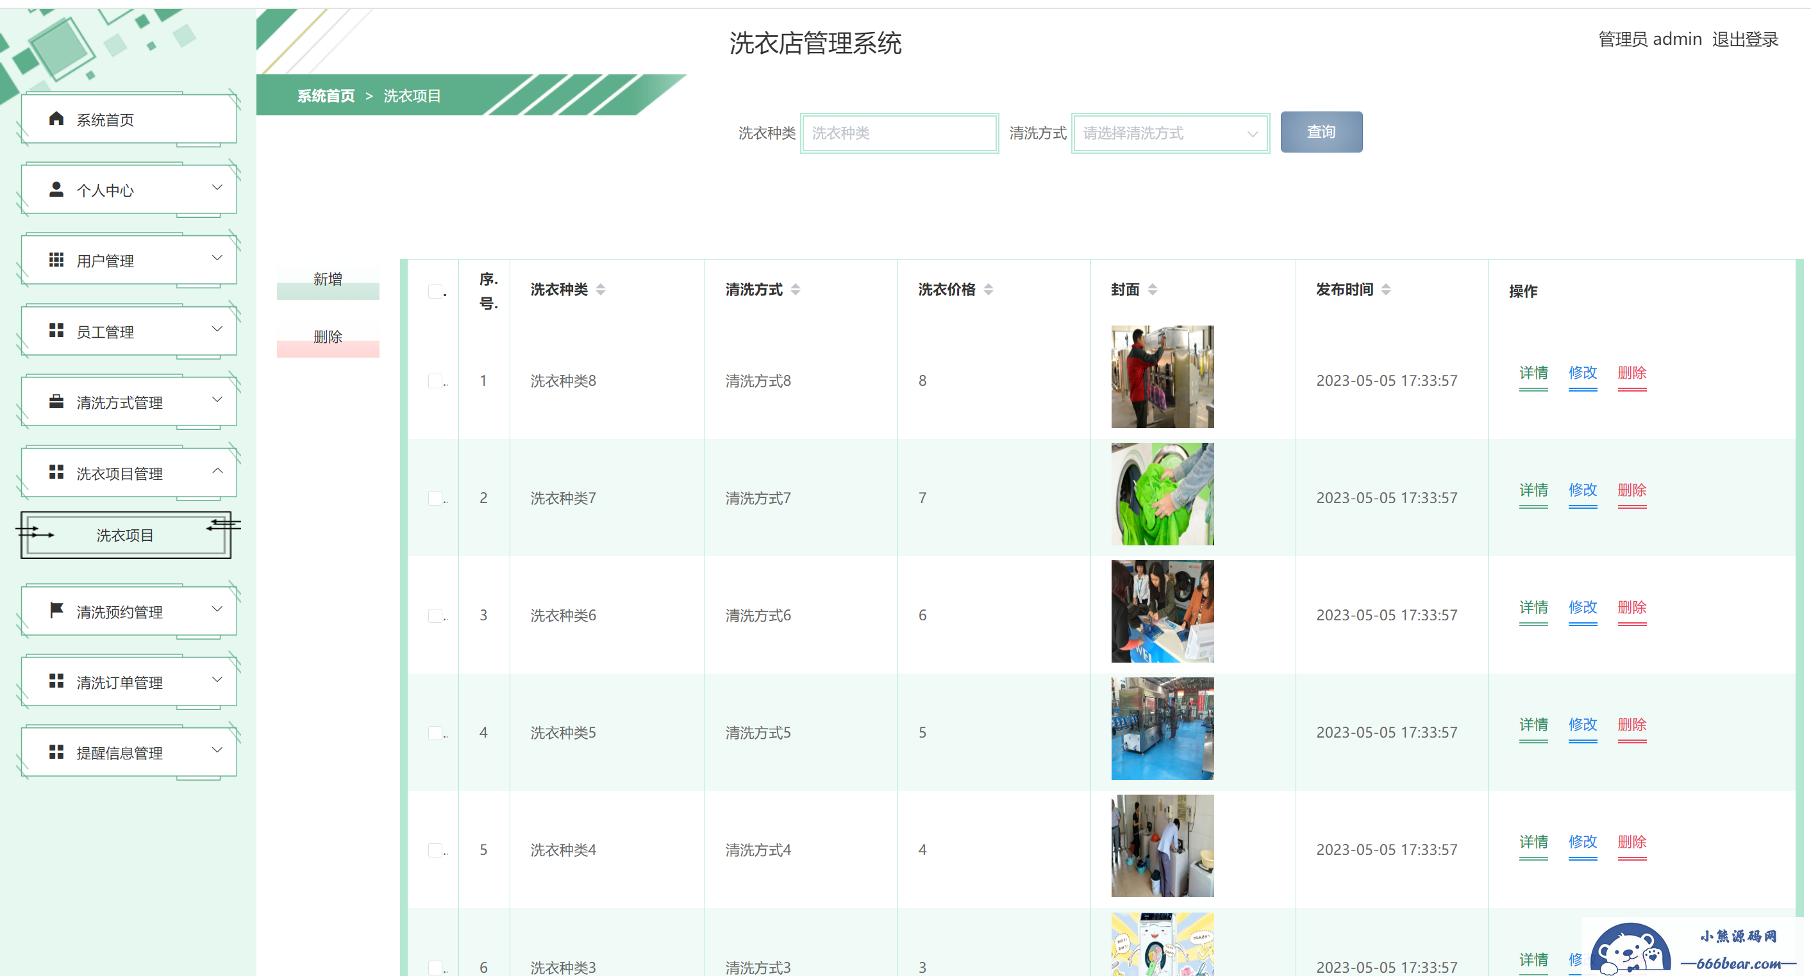
Task: Open the 请选择清洗方式 dropdown
Action: (x=1170, y=133)
